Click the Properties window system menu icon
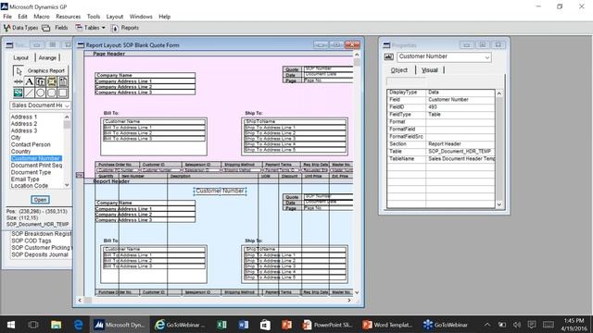The height and width of the screenshot is (333, 593). [x=386, y=45]
